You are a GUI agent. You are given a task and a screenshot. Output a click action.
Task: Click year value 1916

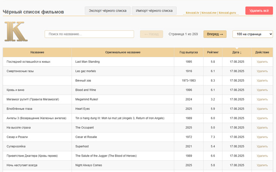(189, 71)
